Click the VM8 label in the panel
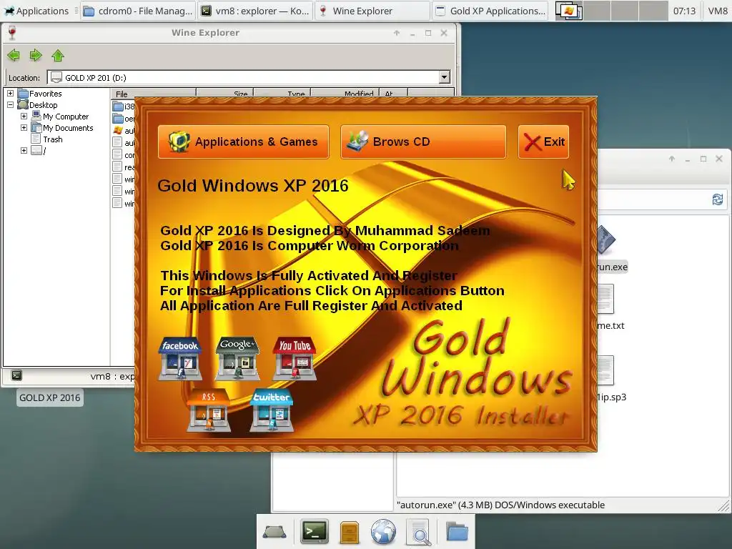 coord(718,11)
